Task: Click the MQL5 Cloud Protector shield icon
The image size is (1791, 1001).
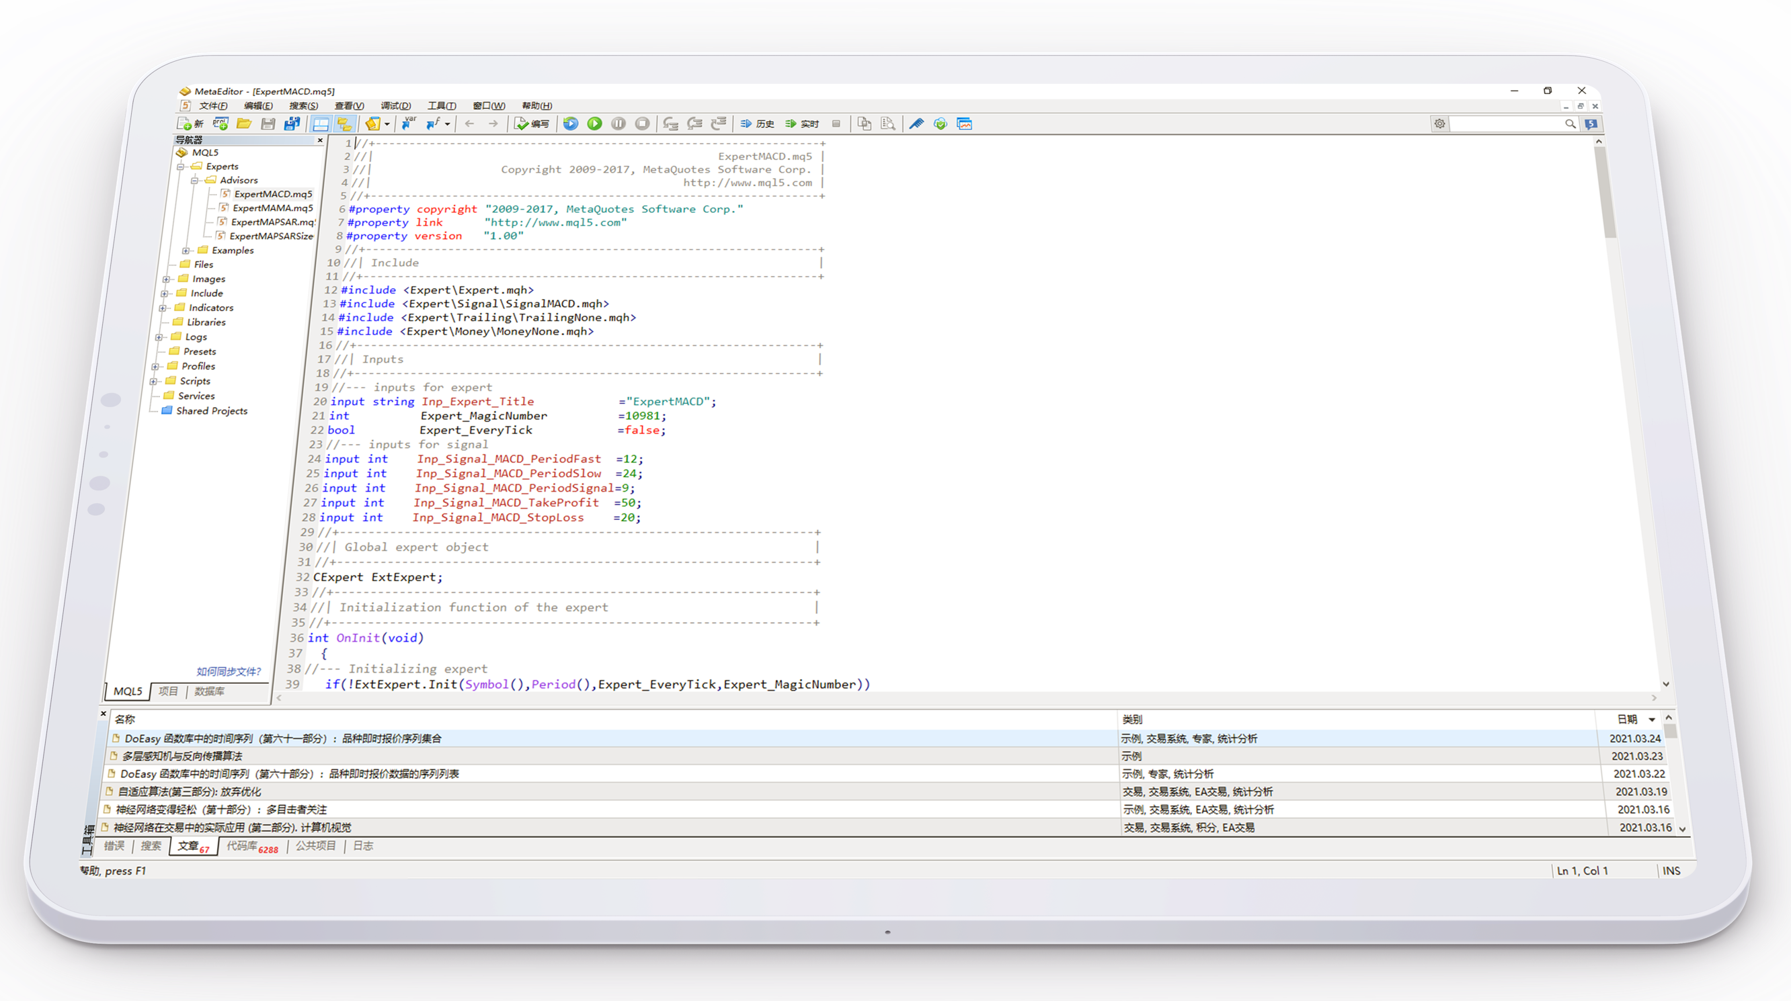Action: click(940, 124)
